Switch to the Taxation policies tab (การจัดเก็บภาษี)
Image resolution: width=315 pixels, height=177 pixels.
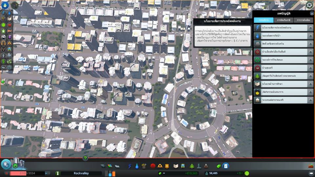pyautogui.click(x=283, y=20)
